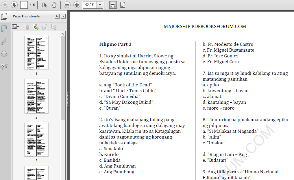The width and height of the screenshot is (294, 180).
Task: Collapse thumbnails panel with double-arrow button
Action: [57, 16]
